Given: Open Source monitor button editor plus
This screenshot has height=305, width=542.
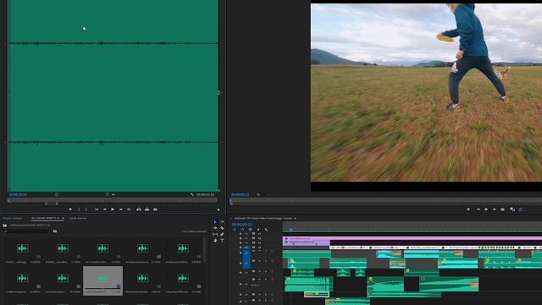Looking at the screenshot, I should pos(218,209).
